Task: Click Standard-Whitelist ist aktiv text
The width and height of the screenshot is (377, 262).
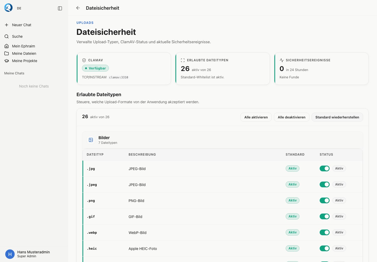Action: [x=202, y=77]
